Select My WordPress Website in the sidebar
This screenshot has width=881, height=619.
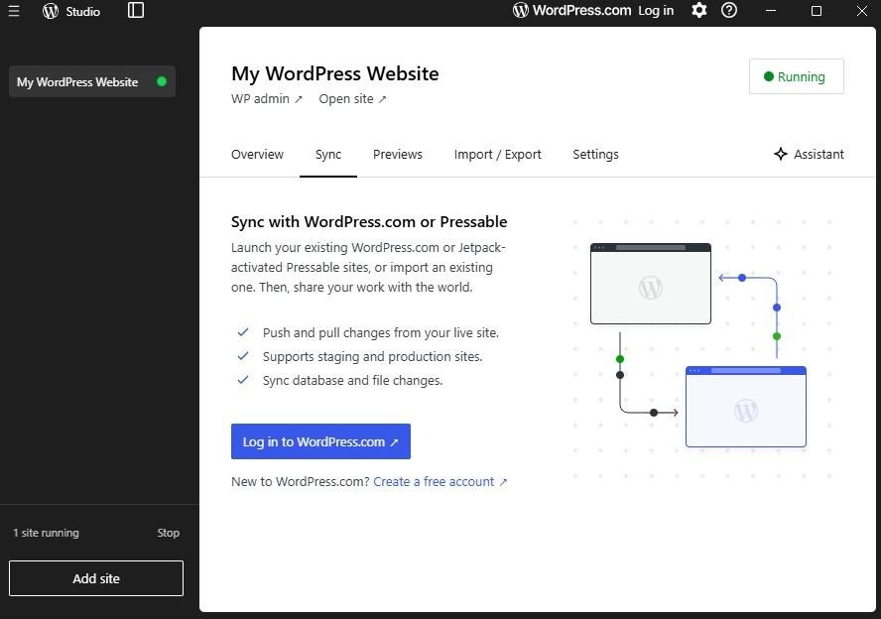78,81
